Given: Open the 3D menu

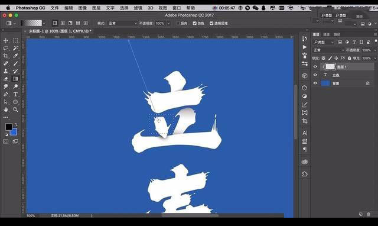Looking at the screenshot, I should click(151, 8).
